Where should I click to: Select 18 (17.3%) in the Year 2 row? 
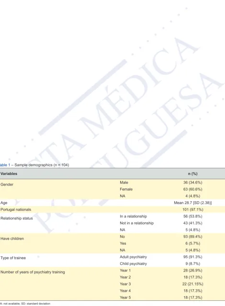pyautogui.click(x=192, y=277)
